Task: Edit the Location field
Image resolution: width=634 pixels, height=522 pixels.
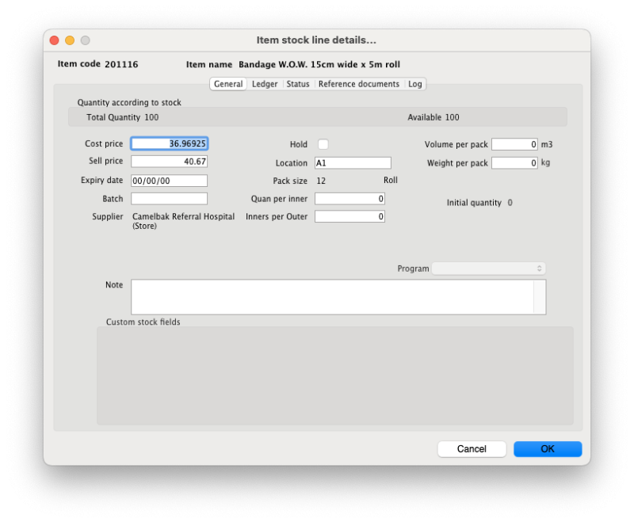Action: pos(353,163)
